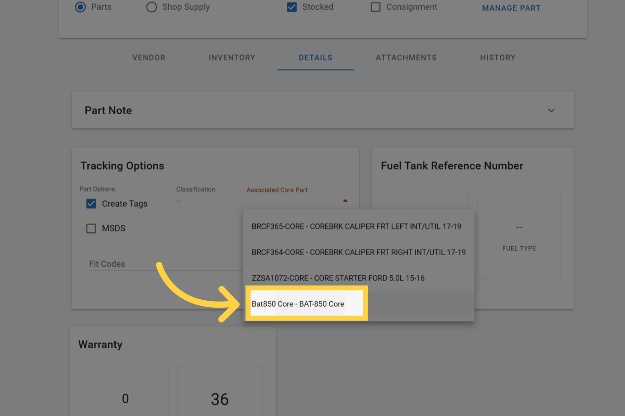Screen dimensions: 625x416
Task: Uncheck the Stocked checkbox
Action: click(292, 7)
